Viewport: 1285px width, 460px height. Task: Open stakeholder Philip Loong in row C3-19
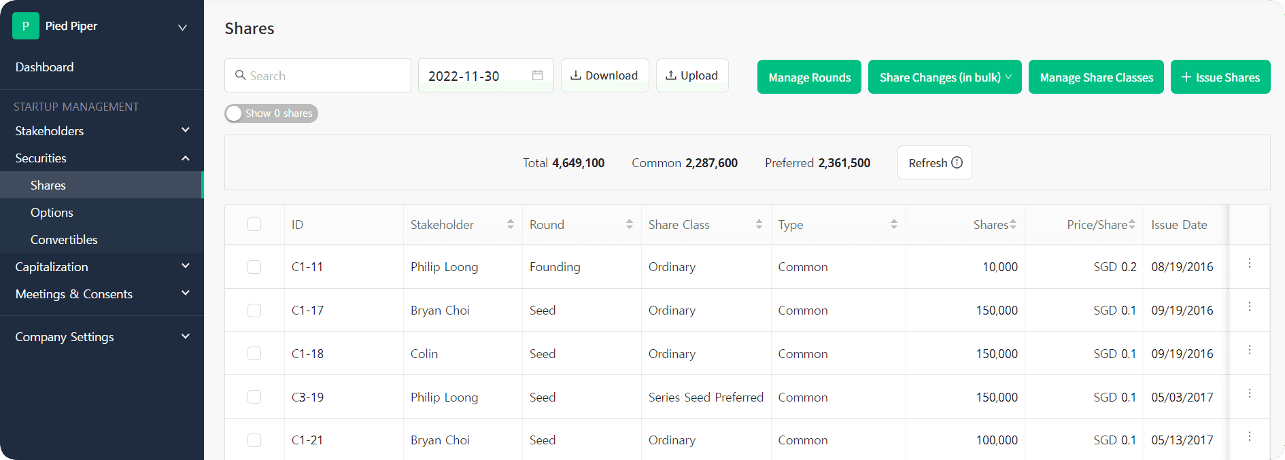click(x=444, y=397)
